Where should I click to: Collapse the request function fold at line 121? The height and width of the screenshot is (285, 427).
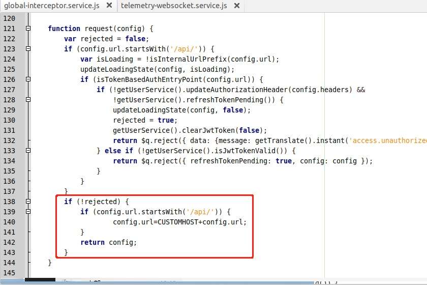tap(28, 28)
